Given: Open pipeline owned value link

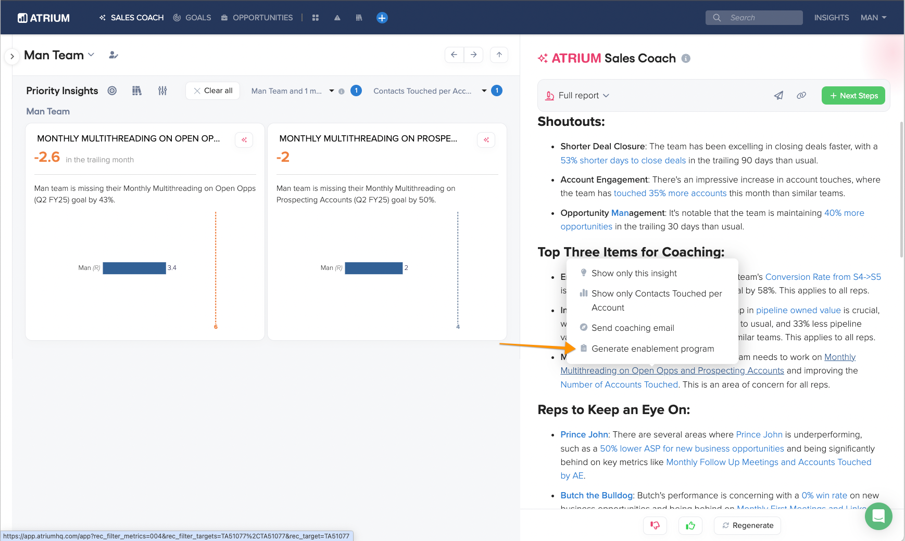Looking at the screenshot, I should coord(798,310).
